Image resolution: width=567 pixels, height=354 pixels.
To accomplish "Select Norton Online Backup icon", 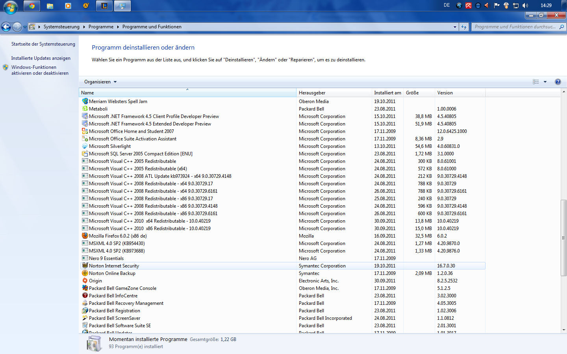I will tap(85, 273).
